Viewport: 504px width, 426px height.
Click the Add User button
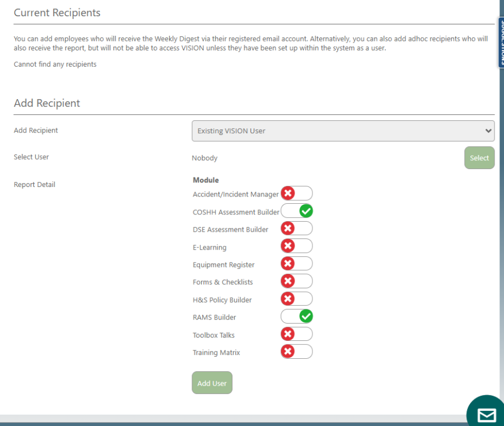[212, 383]
